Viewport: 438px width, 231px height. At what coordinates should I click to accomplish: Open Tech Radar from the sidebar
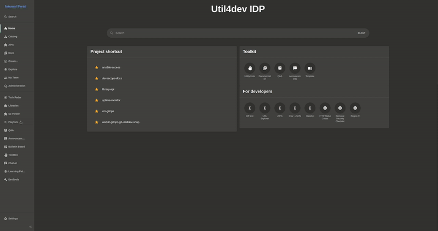click(x=14, y=97)
